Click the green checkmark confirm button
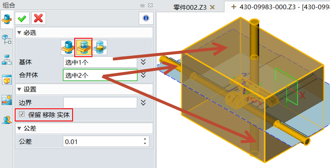This screenshot has width=330, height=168. coord(22,18)
